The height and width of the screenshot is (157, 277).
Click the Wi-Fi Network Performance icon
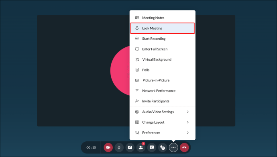click(137, 91)
